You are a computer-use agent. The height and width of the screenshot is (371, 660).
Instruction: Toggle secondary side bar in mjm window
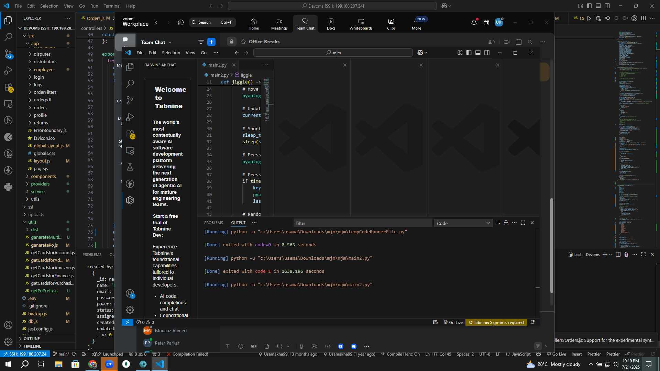coord(487,53)
